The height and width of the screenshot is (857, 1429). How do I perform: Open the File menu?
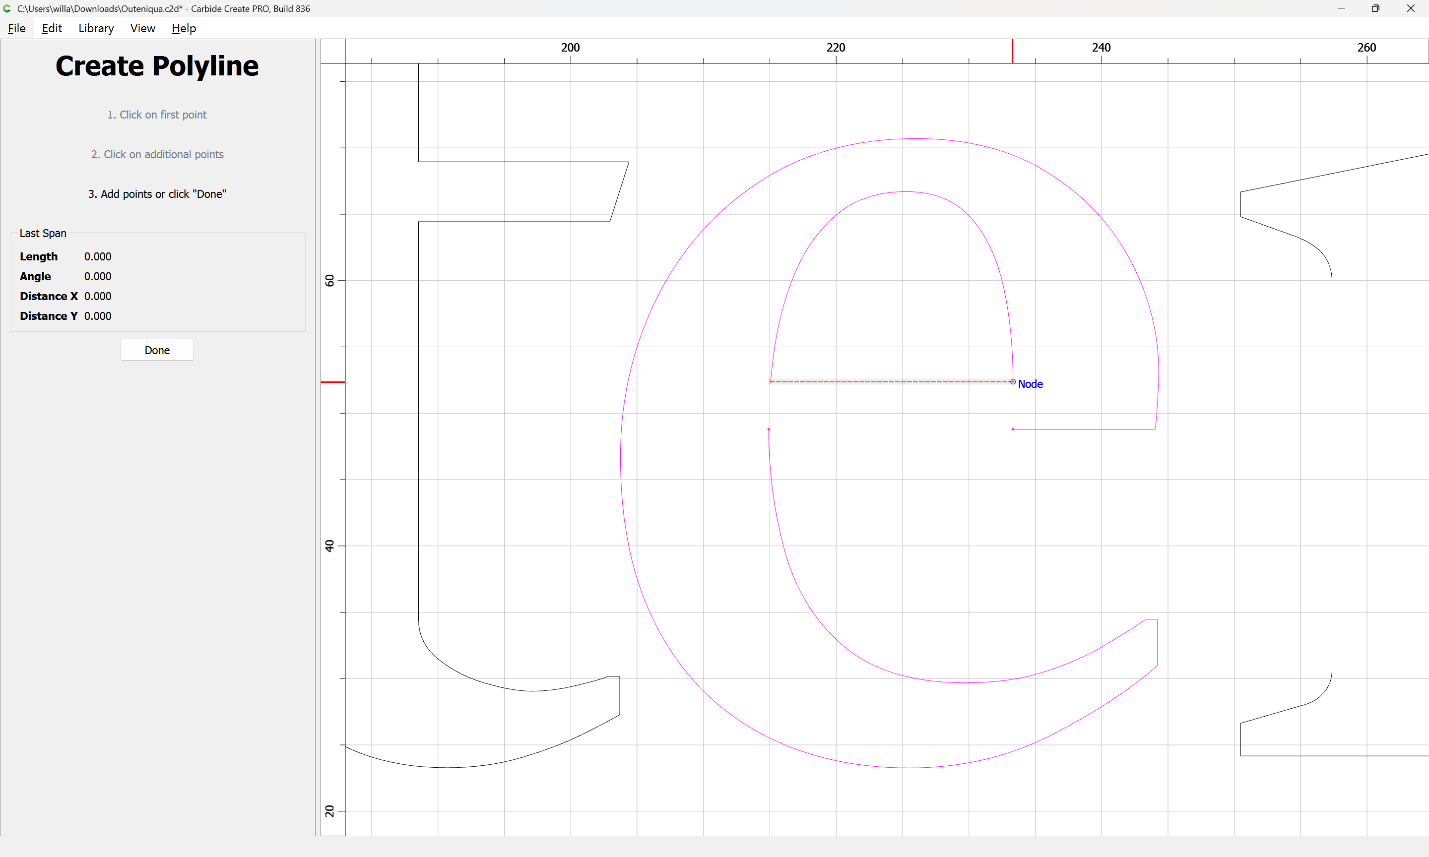coord(16,28)
